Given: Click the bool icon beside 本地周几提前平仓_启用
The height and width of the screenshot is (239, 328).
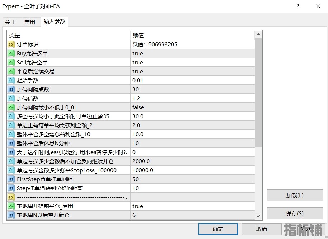Looking at the screenshot, I should tap(11, 206).
